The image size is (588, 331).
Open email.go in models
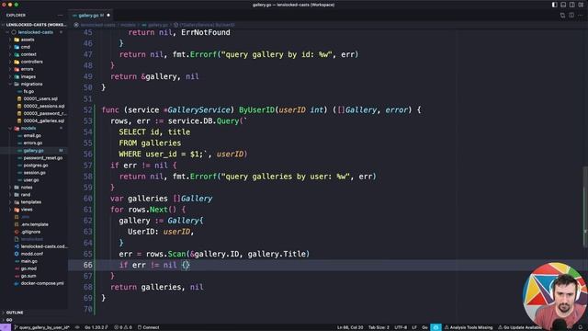pos(32,135)
